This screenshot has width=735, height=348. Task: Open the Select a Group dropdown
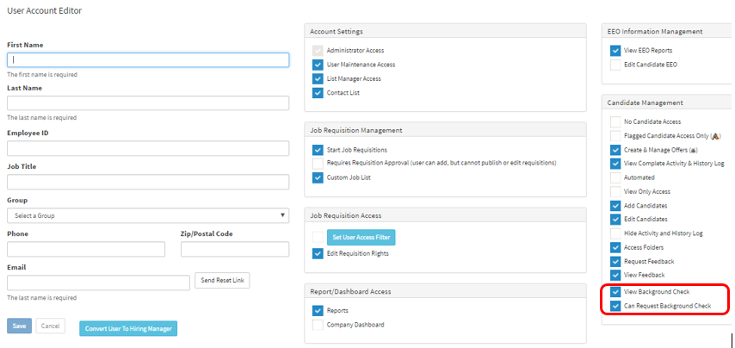point(148,215)
